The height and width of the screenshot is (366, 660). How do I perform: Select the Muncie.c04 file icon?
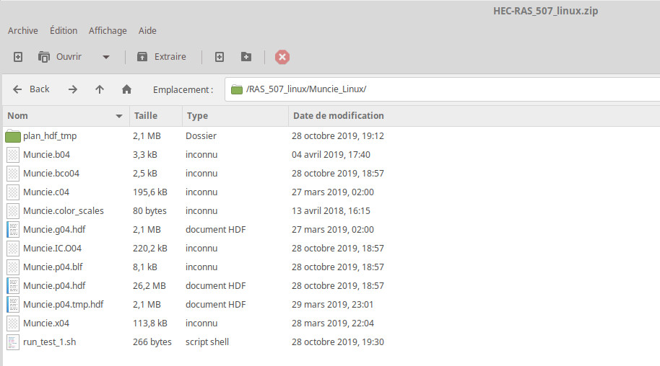pos(12,192)
